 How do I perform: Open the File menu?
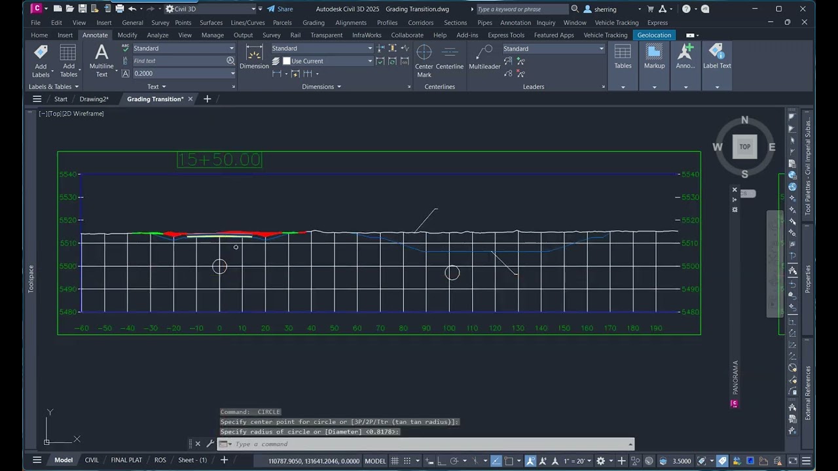pos(35,22)
